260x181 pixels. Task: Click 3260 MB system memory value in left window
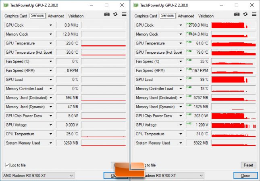67,143
